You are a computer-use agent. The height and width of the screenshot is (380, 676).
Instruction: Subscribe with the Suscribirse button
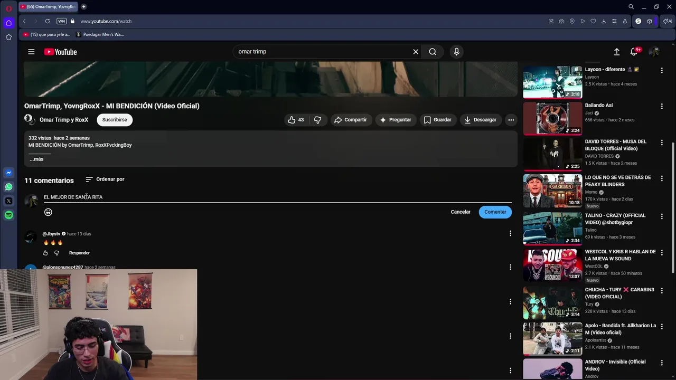[x=115, y=120]
